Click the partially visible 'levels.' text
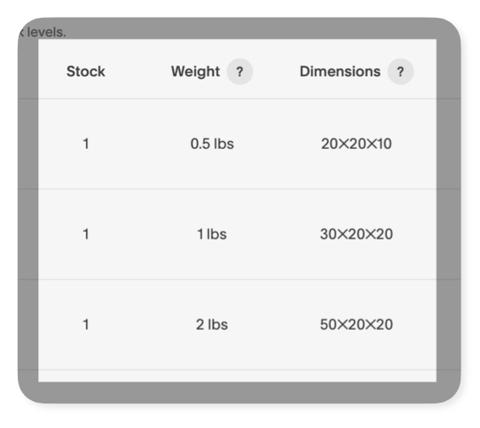The width and height of the screenshot is (480, 428). pos(46,32)
